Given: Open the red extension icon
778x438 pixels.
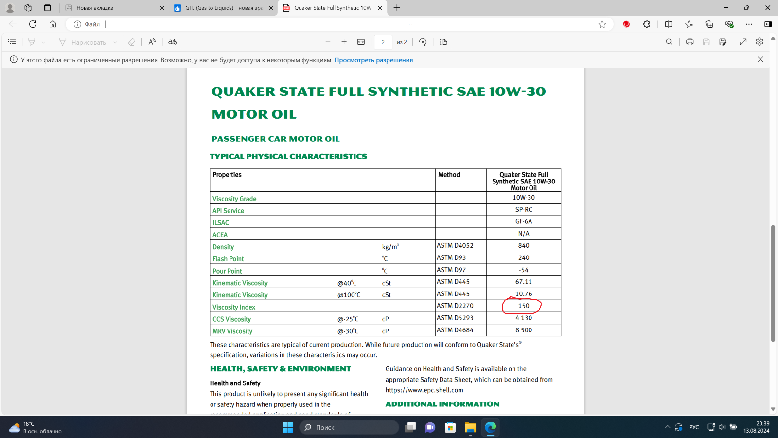Looking at the screenshot, I should point(626,24).
